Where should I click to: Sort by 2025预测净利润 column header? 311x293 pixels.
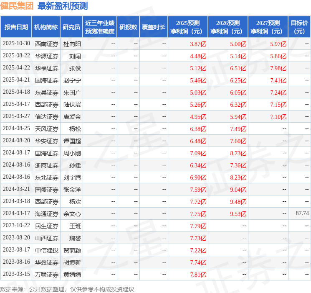[188, 27]
